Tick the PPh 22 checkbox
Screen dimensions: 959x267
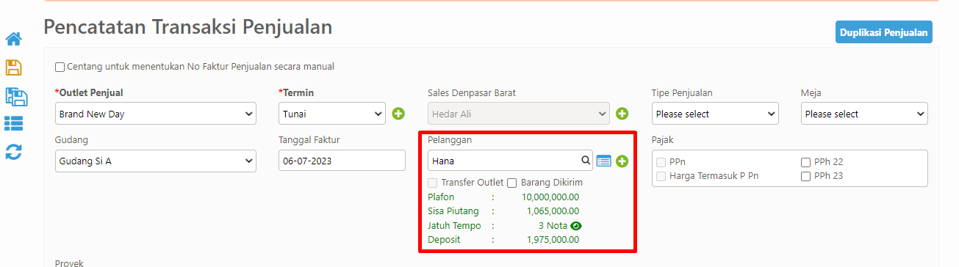coord(806,162)
